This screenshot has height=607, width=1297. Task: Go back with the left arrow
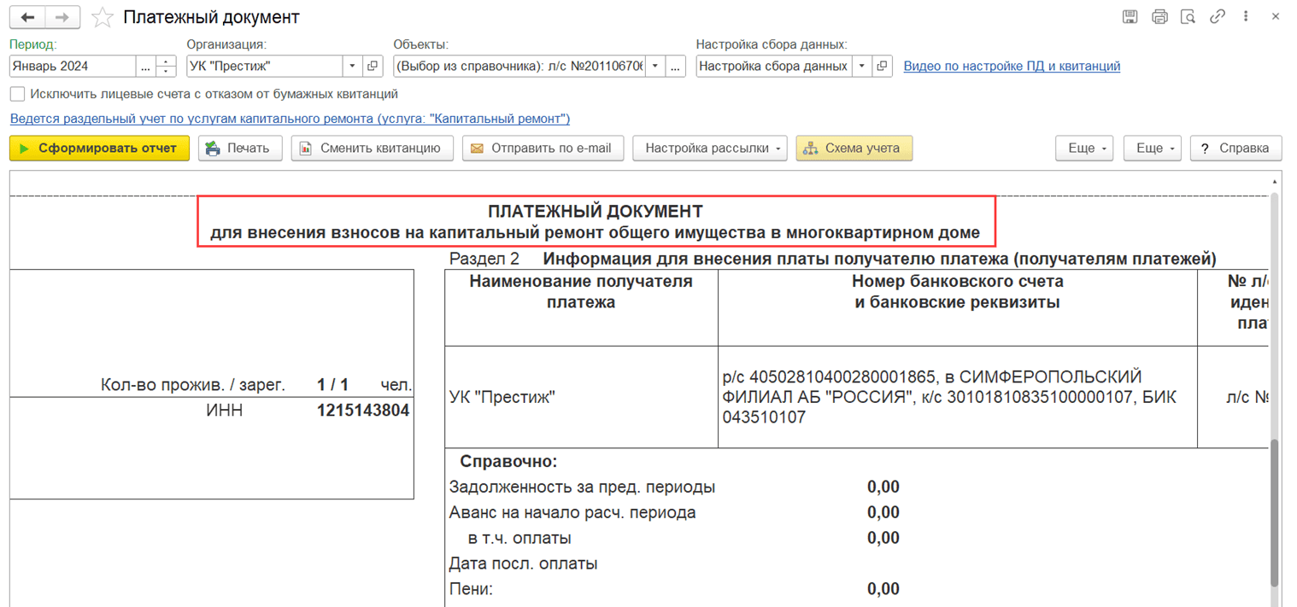(27, 17)
